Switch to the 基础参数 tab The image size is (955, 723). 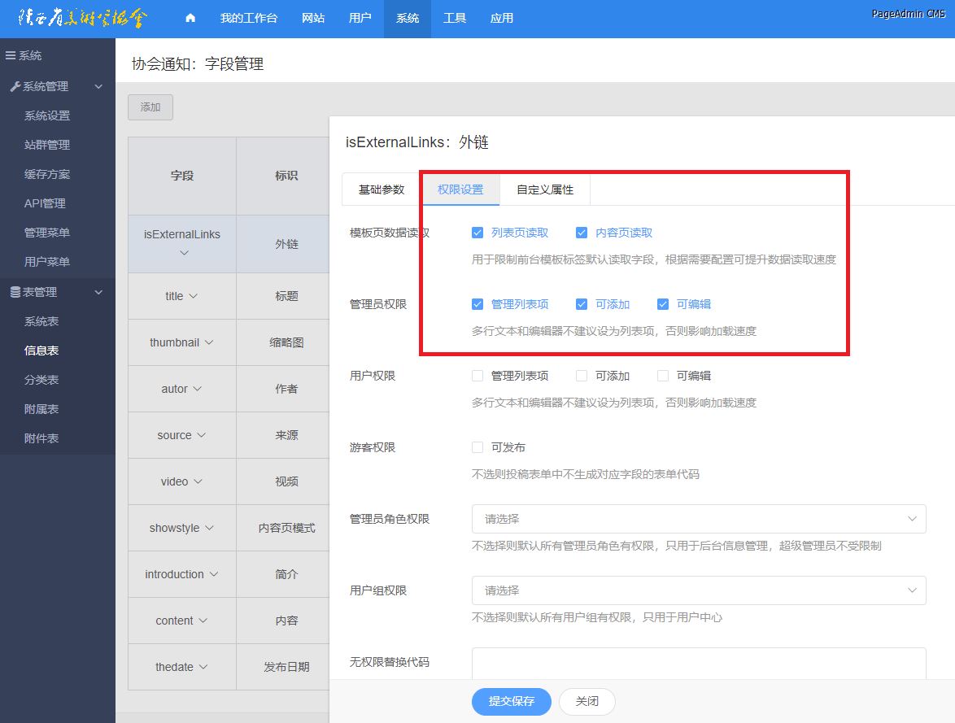[382, 189]
